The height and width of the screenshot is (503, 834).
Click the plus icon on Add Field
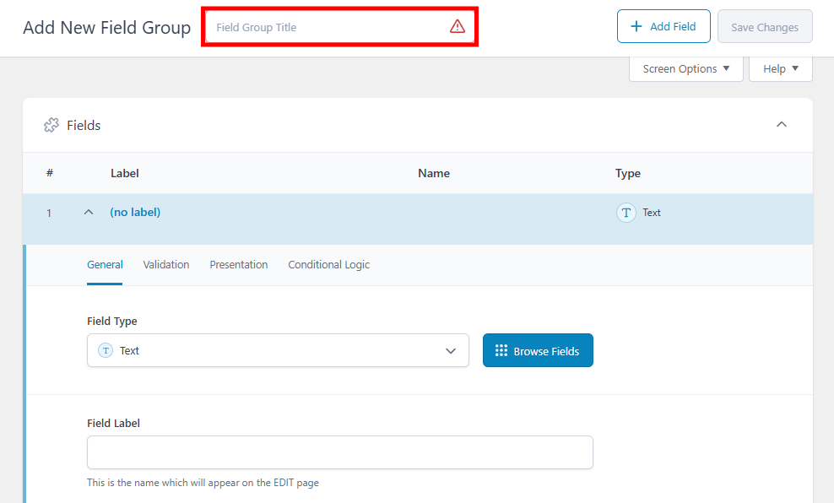[x=636, y=26]
